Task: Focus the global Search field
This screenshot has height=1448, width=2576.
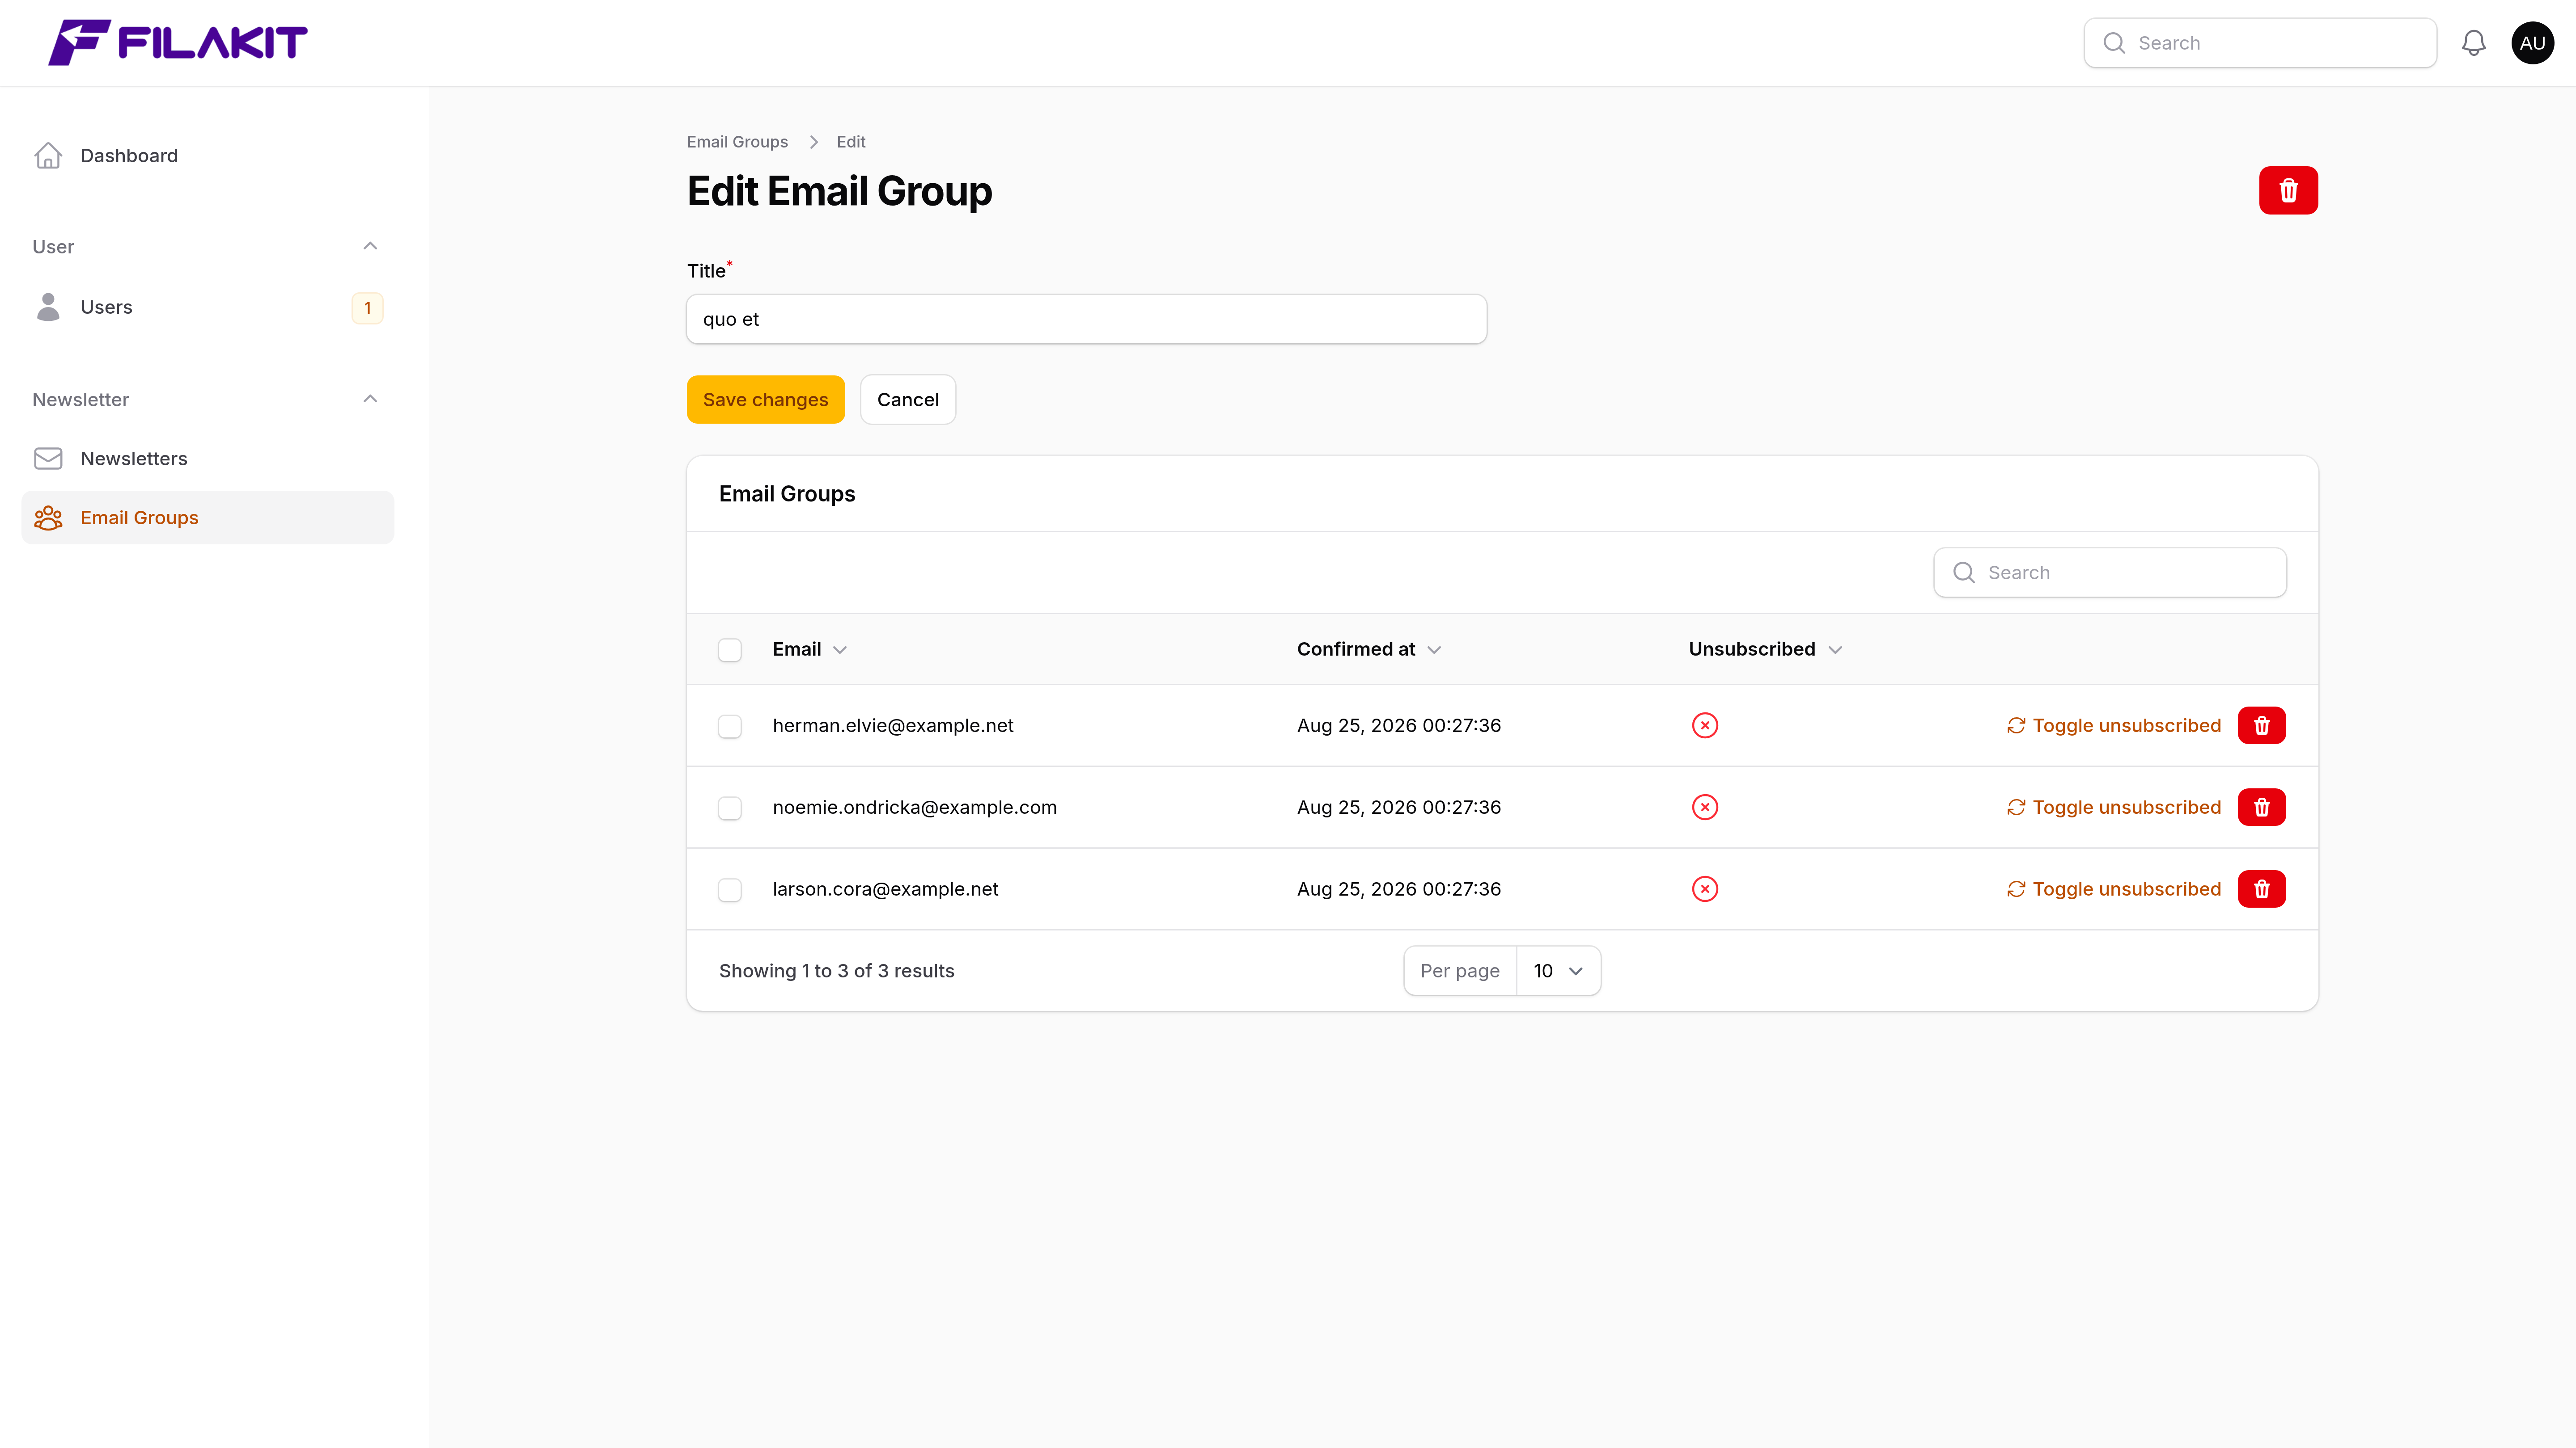Action: click(x=2260, y=43)
